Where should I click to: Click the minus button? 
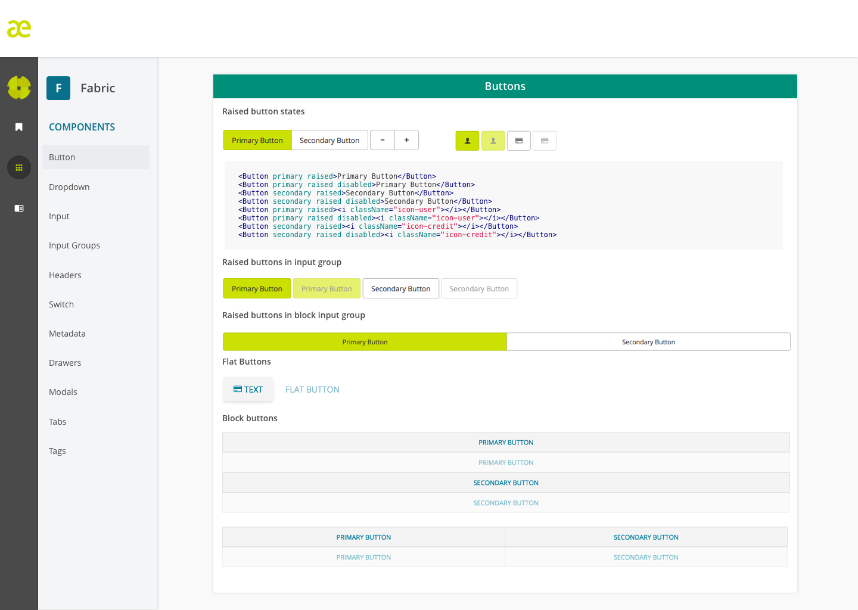pyautogui.click(x=383, y=140)
